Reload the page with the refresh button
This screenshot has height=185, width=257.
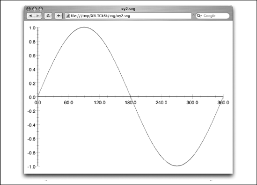pos(48,16)
